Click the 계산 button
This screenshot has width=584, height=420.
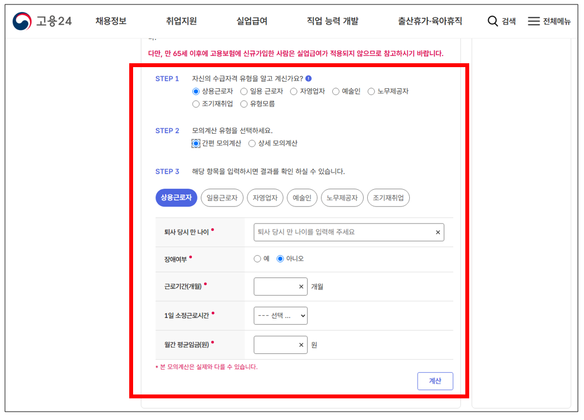tap(435, 381)
